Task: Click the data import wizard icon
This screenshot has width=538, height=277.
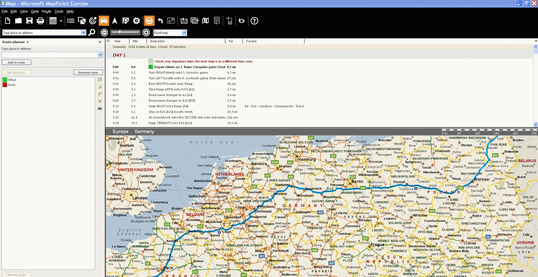Action: (x=184, y=21)
